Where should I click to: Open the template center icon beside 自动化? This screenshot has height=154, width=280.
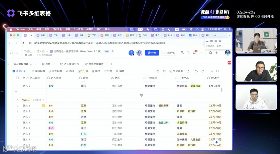(x=182, y=53)
